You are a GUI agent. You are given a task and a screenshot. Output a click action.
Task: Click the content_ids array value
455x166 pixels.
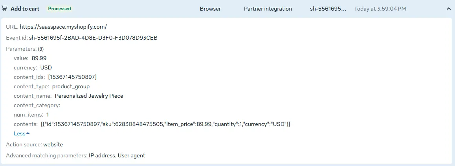click(72, 77)
